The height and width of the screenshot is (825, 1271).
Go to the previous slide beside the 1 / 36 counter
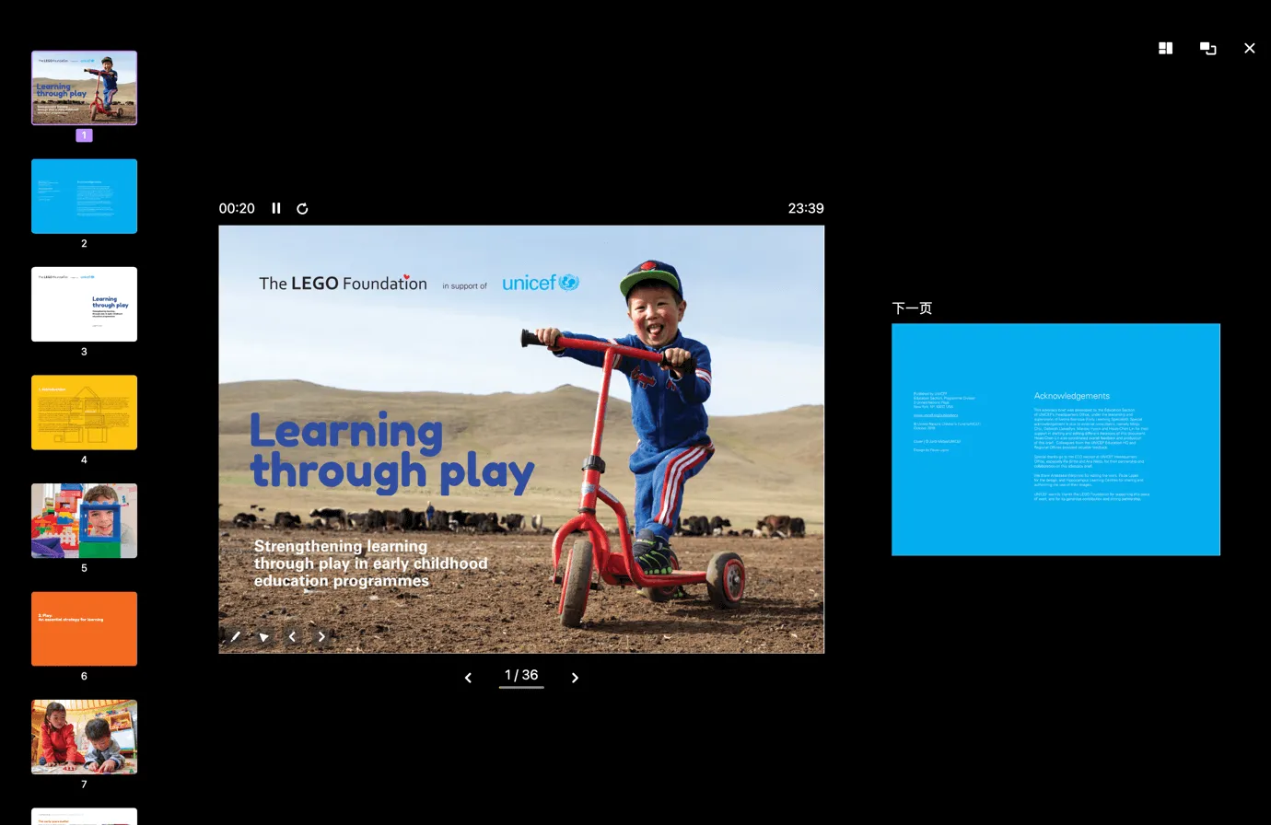point(468,678)
